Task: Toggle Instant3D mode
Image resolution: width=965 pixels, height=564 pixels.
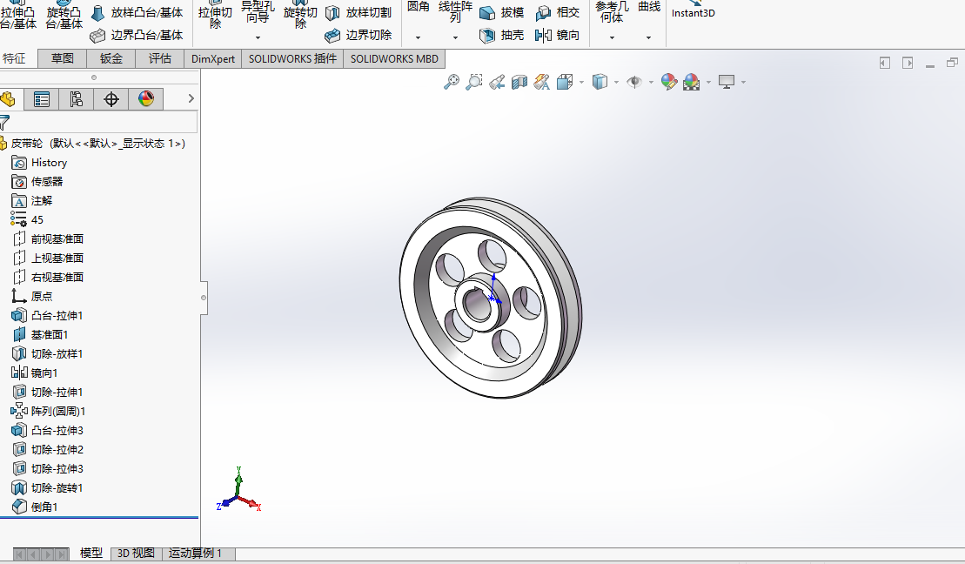Action: (x=693, y=10)
